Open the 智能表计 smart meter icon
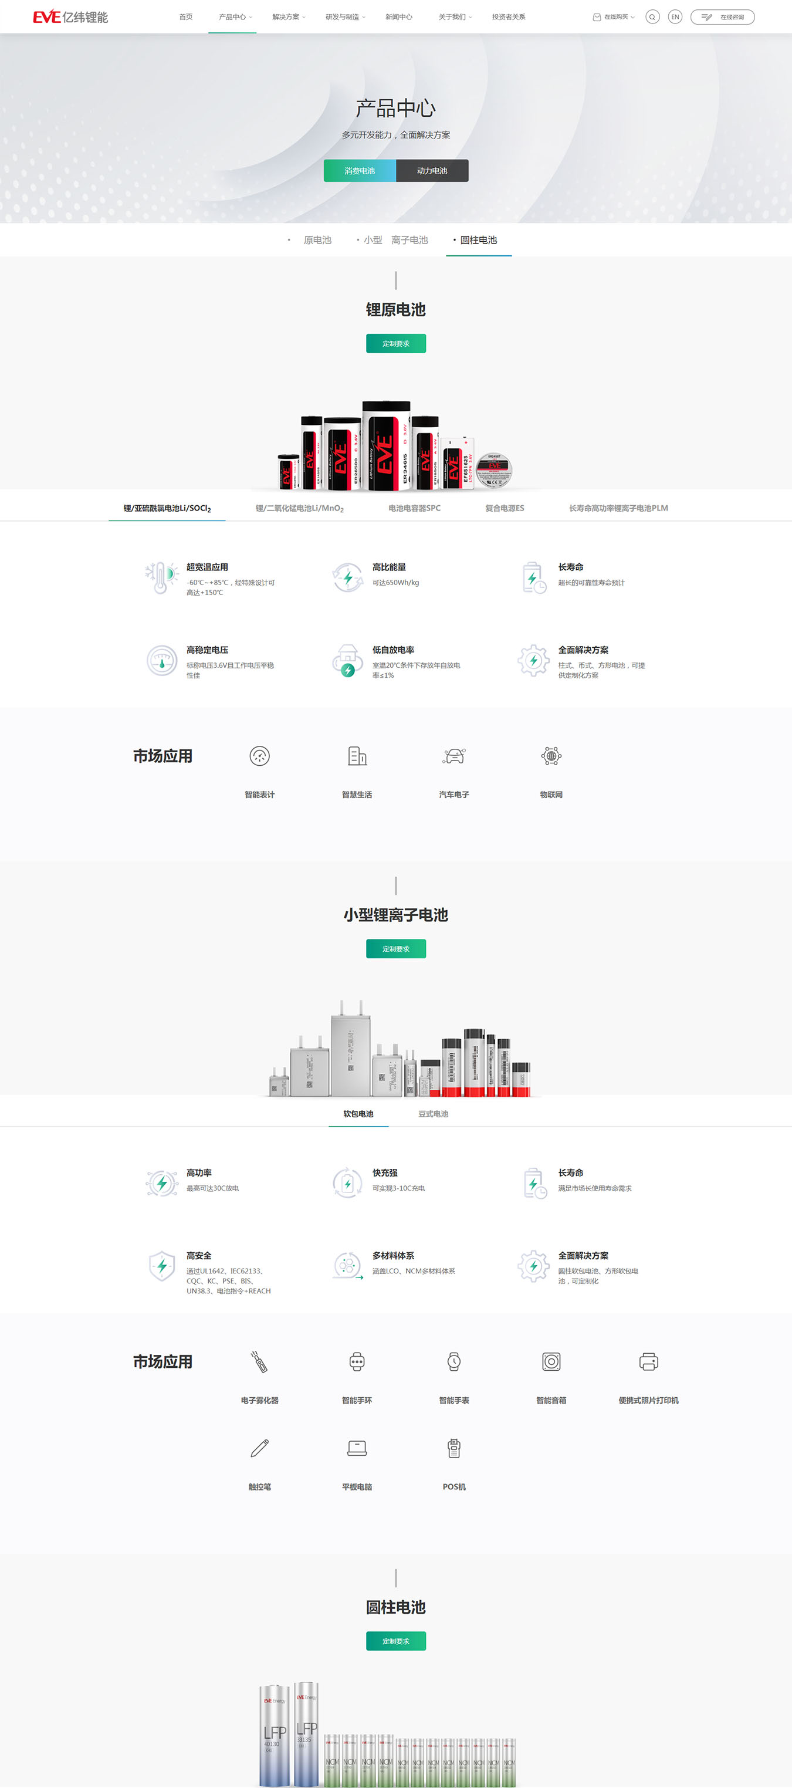The image size is (792, 1788). click(260, 756)
